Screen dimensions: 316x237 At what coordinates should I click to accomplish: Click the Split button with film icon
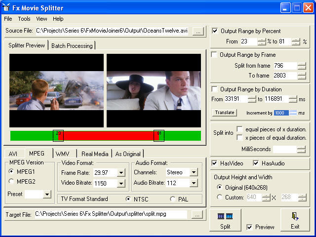point(225,220)
